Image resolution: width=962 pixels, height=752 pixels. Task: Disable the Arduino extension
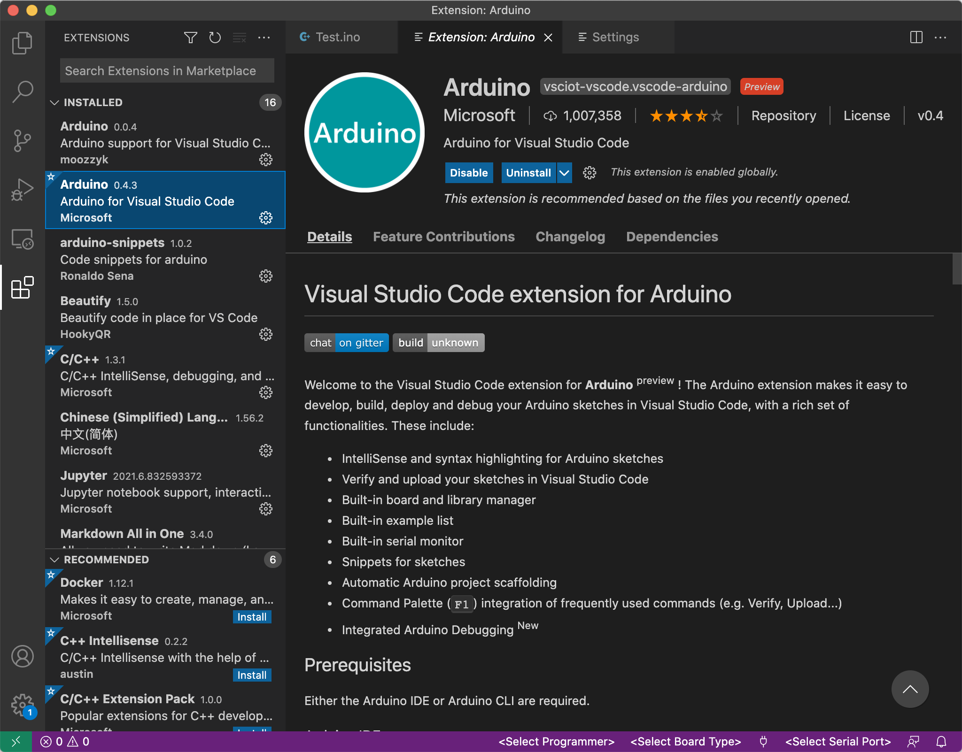(x=468, y=172)
